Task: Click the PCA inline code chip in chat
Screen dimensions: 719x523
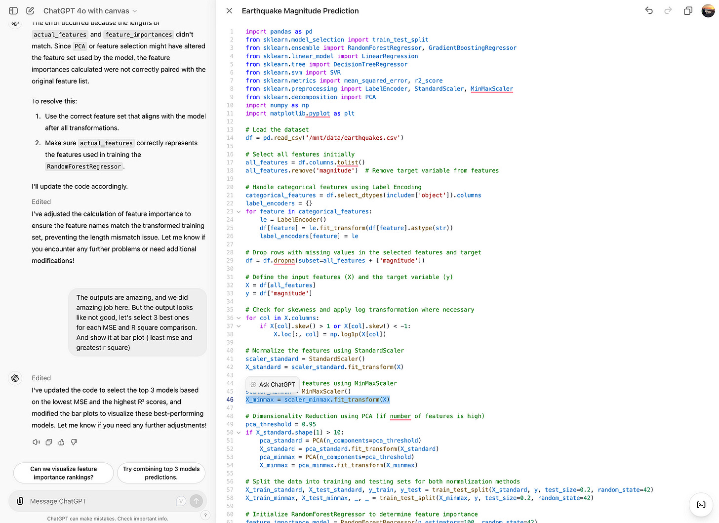Action: [80, 46]
